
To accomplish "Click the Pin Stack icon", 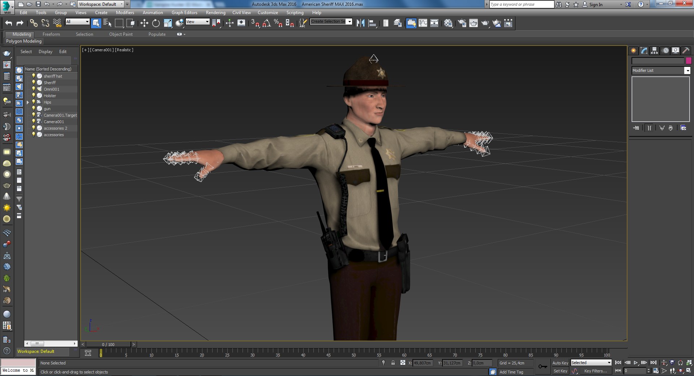I will pos(636,128).
